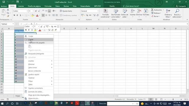
Task: Click mini toolbar fill color bucket
Action: (35, 30)
